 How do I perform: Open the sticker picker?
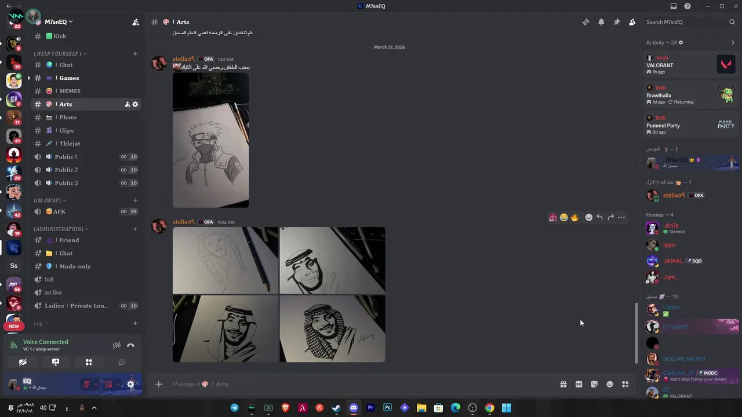point(594,384)
